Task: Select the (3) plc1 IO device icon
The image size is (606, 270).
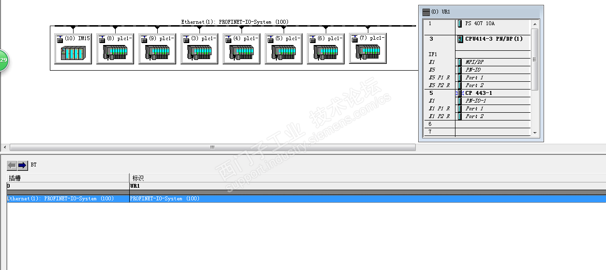Action: coord(199,48)
